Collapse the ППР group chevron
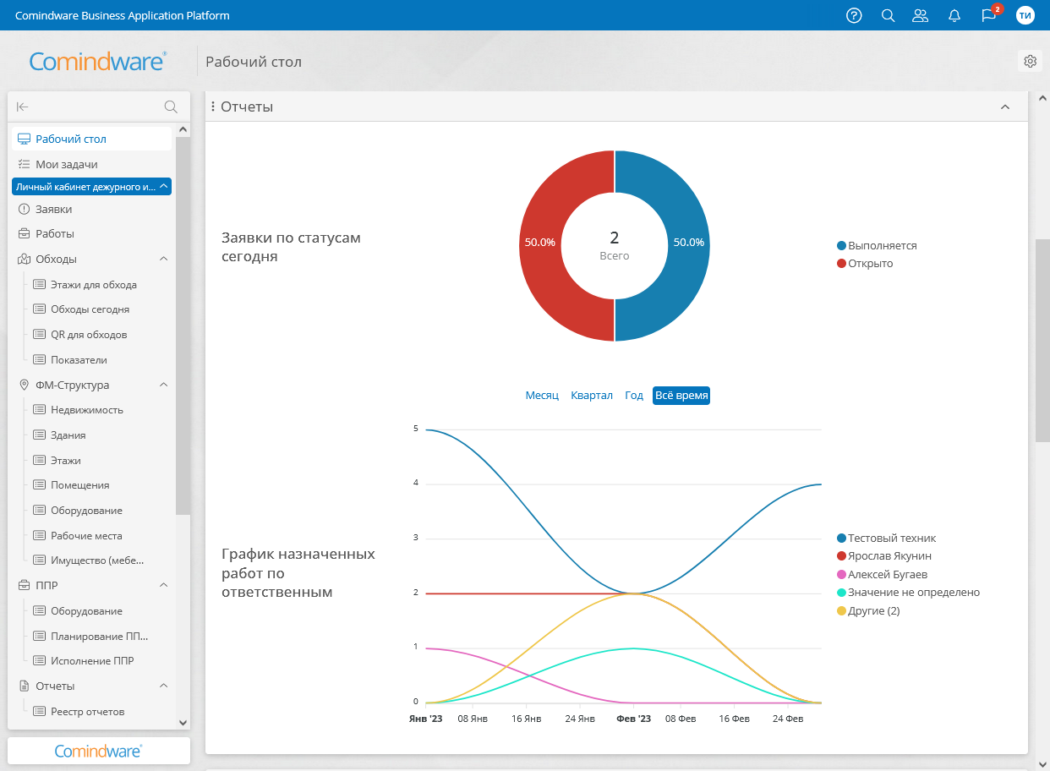The width and height of the screenshot is (1050, 771). (164, 585)
